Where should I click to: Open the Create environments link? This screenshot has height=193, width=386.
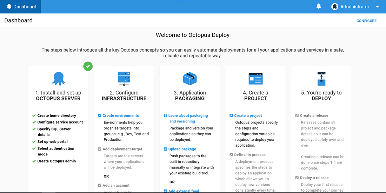pos(121,115)
